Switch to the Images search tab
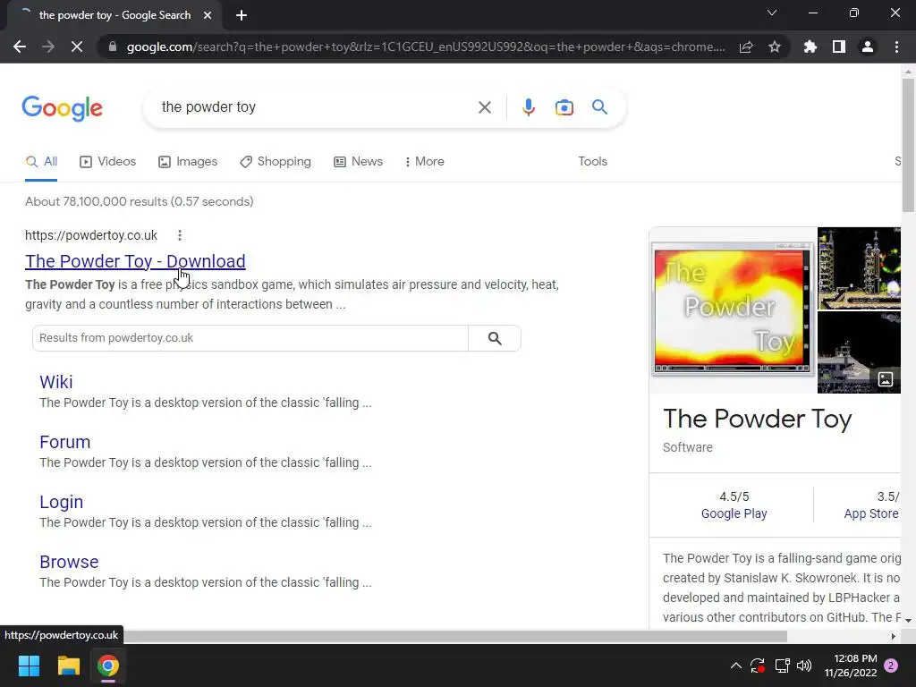Viewport: 916px width, 687px height. click(x=188, y=162)
